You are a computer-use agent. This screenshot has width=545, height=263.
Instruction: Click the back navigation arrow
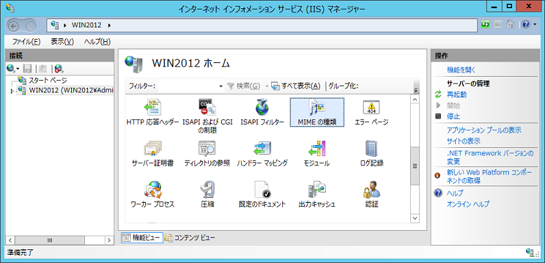(x=14, y=25)
